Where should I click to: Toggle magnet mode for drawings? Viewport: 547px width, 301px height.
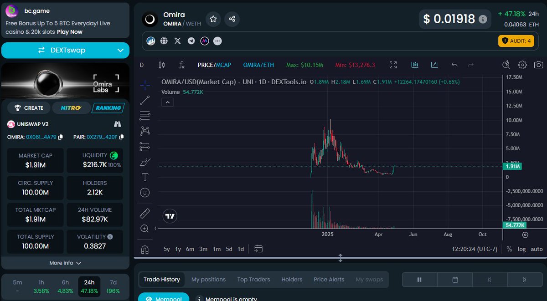pos(145,249)
